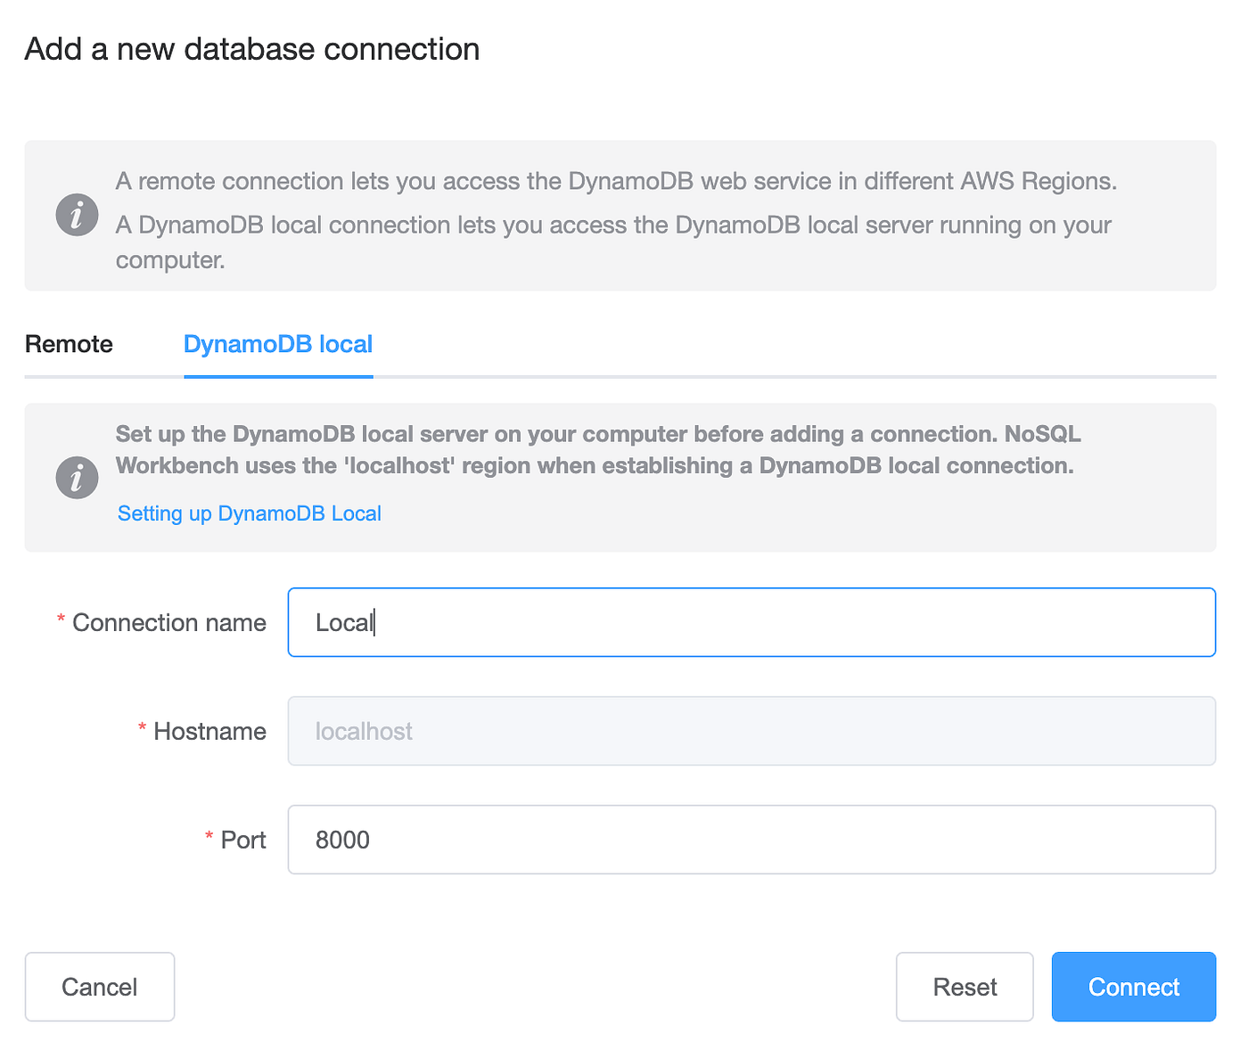Image resolution: width=1248 pixels, height=1050 pixels.
Task: Click the Hostname label text
Action: click(209, 731)
